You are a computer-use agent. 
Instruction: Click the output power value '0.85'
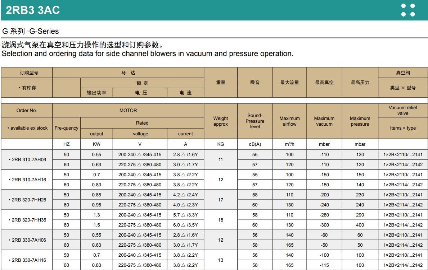[96, 195]
